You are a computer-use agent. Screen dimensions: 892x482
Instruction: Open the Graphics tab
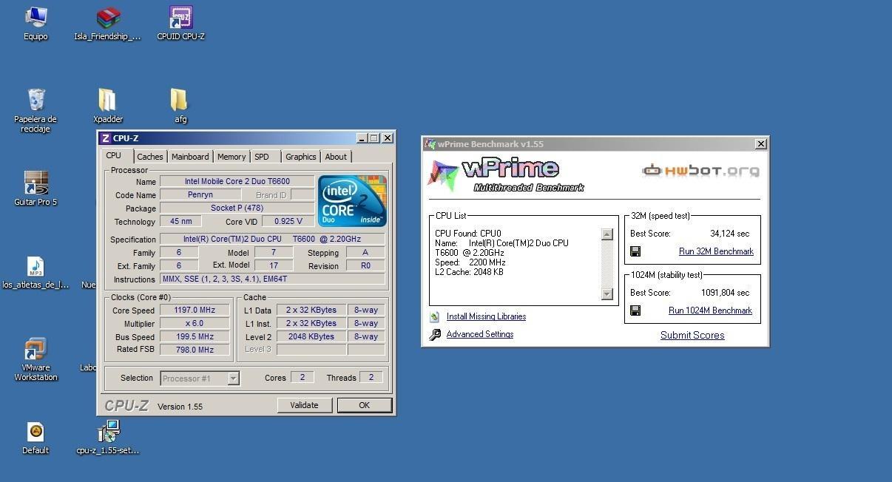pyautogui.click(x=301, y=157)
